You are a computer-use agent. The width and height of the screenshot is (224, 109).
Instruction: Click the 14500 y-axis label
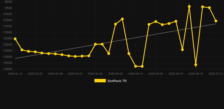(x=8, y=69)
